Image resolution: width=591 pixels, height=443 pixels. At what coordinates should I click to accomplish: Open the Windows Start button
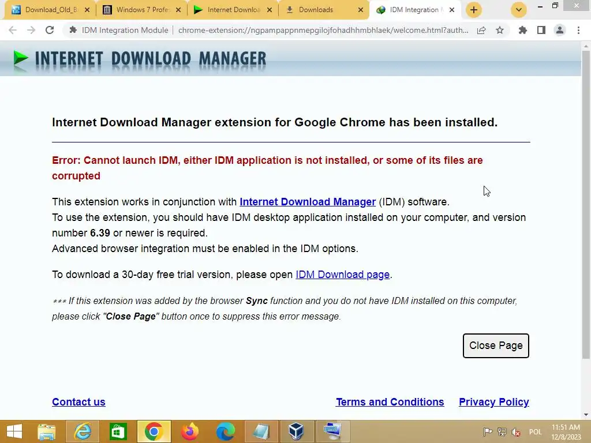(14, 431)
